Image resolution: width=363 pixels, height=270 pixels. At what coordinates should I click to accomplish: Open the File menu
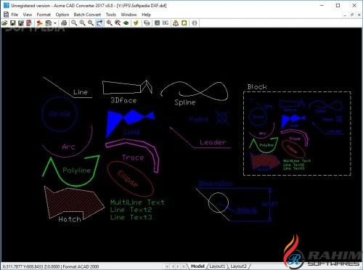tap(15, 15)
